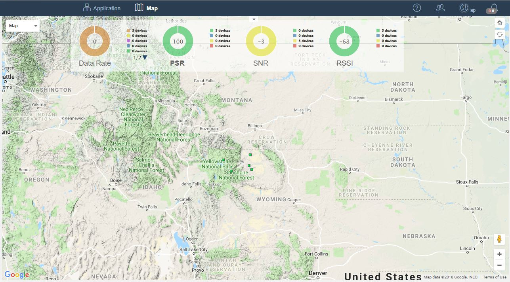Click the Sioux Falls city label
This screenshot has height=282, width=510.
click(x=467, y=182)
